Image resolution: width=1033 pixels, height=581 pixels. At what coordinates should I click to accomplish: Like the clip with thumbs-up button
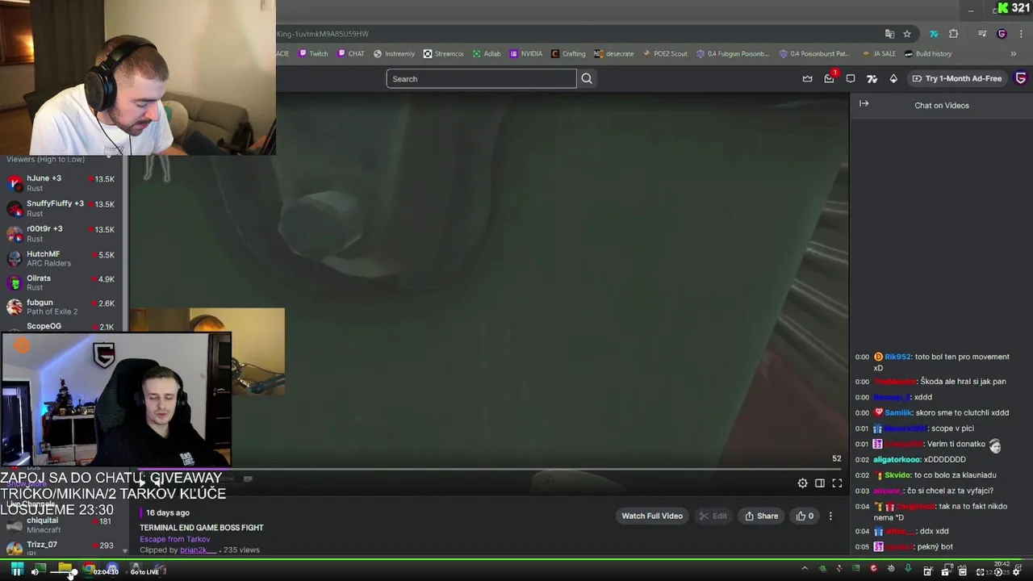(805, 516)
